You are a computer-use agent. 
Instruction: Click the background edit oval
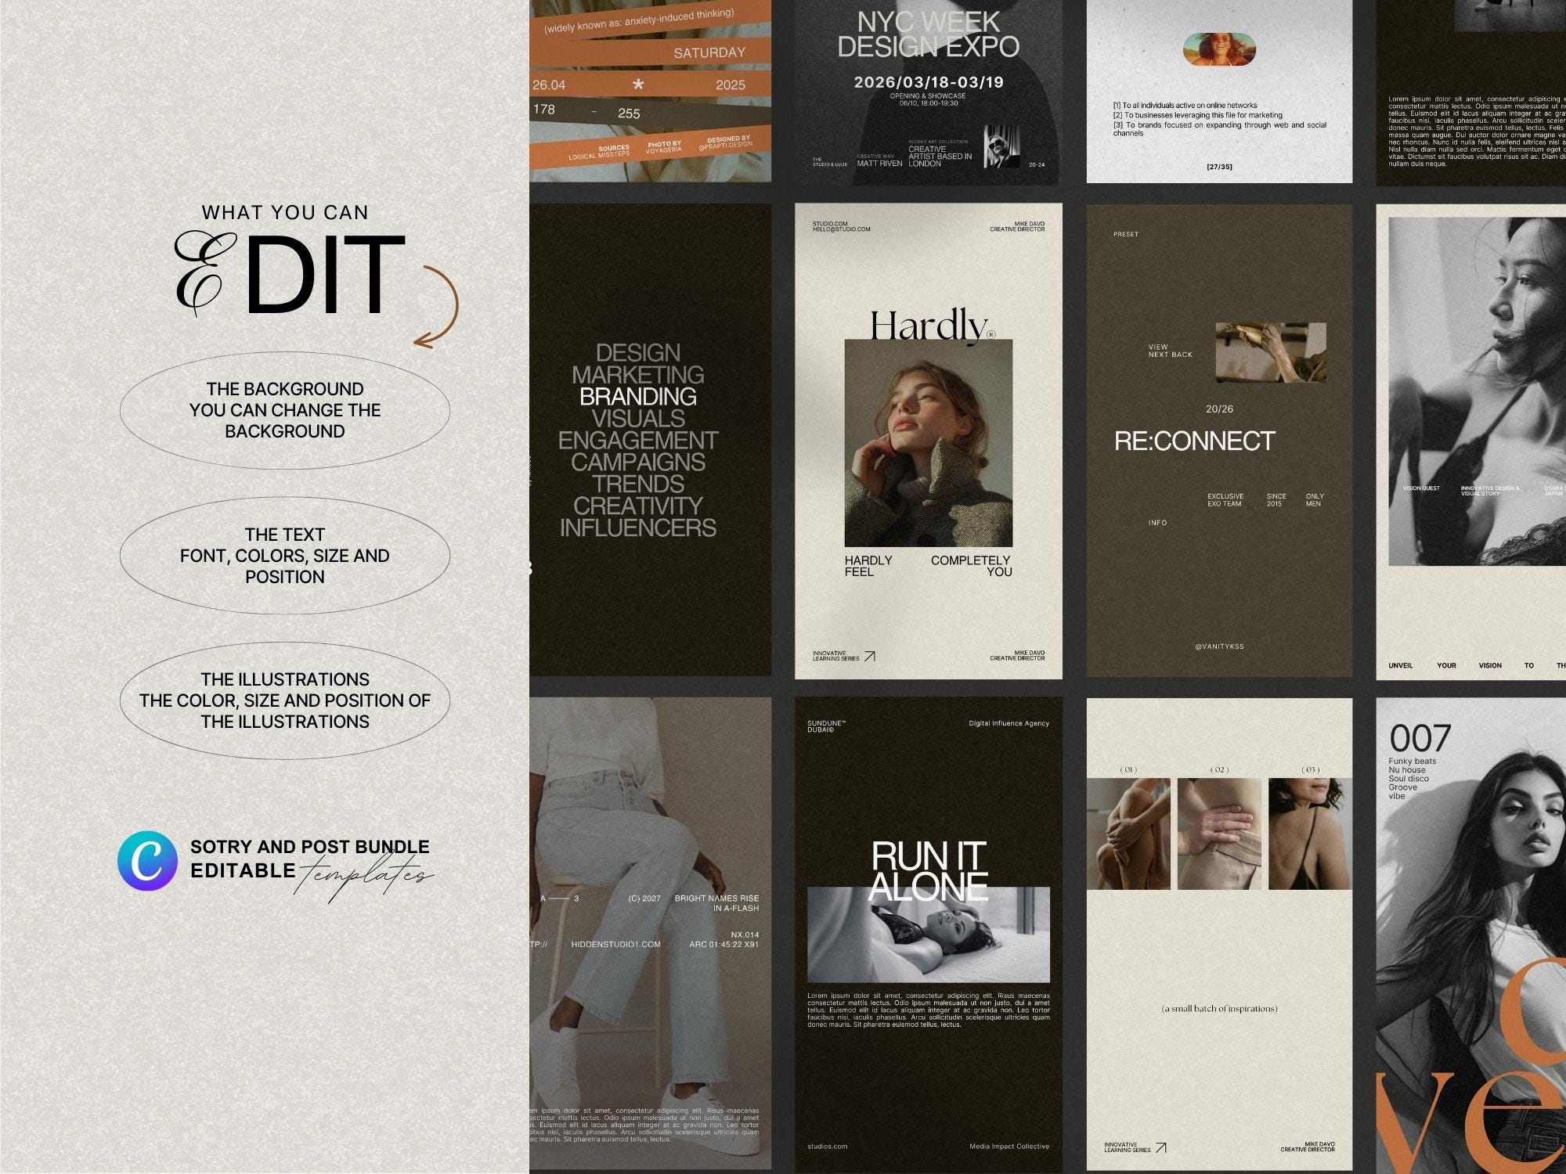[285, 410]
